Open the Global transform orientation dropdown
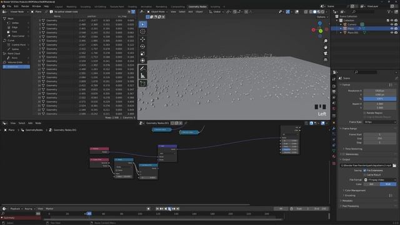Image resolution: width=400 pixels, height=225 pixels. [216, 12]
